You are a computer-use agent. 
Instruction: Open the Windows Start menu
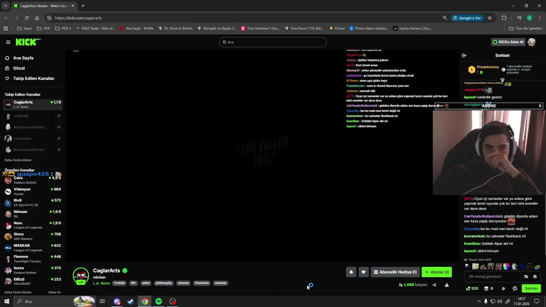pos(7,301)
